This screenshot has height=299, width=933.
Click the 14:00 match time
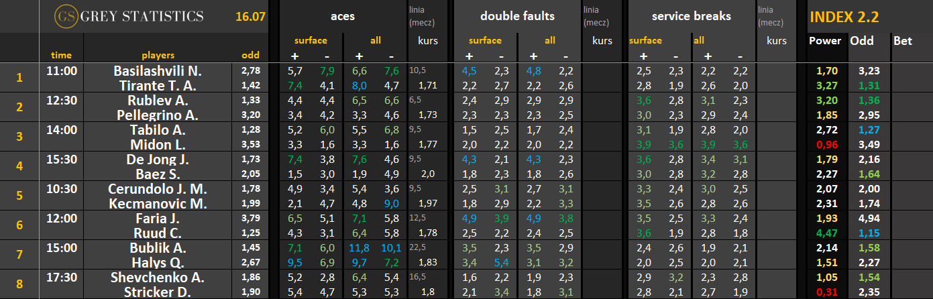[x=61, y=129]
